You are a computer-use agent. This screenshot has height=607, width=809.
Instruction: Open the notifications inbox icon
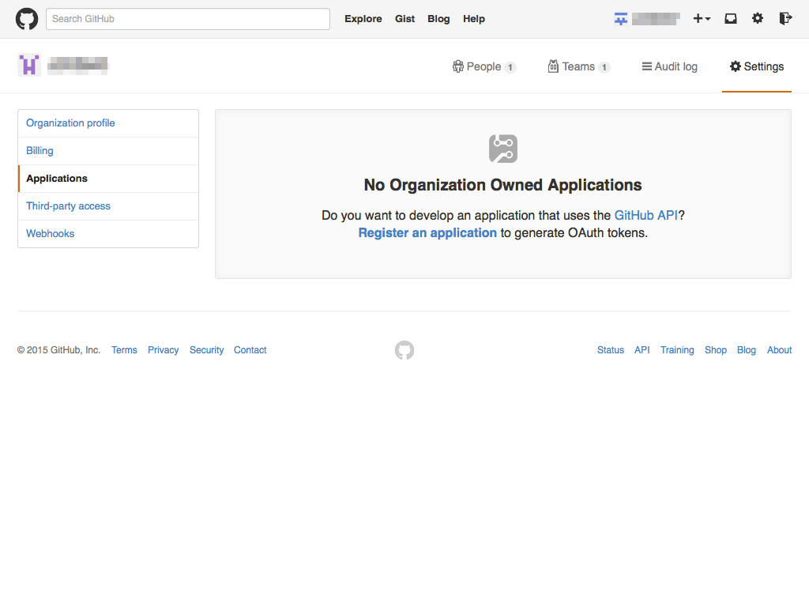[731, 19]
